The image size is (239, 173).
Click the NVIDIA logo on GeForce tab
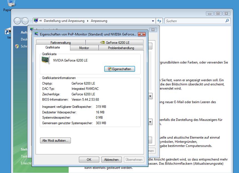pyautogui.click(x=102, y=42)
